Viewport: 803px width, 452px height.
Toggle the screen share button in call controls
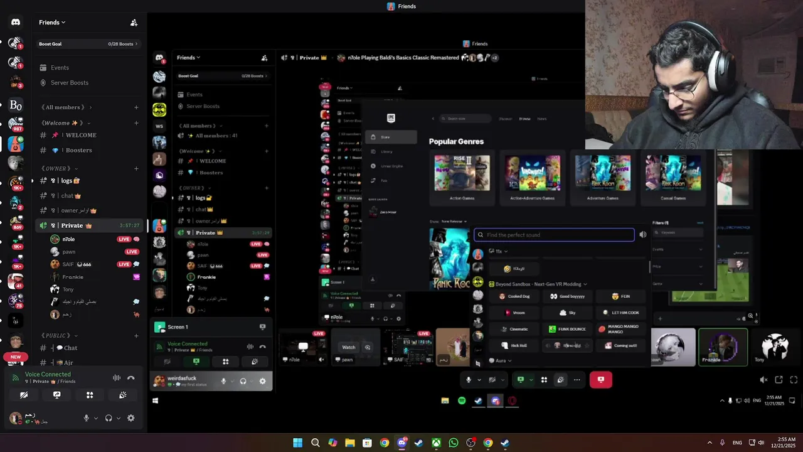pyautogui.click(x=520, y=380)
